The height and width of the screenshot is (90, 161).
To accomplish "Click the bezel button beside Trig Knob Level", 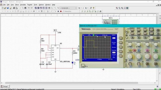I will coord(121,51).
